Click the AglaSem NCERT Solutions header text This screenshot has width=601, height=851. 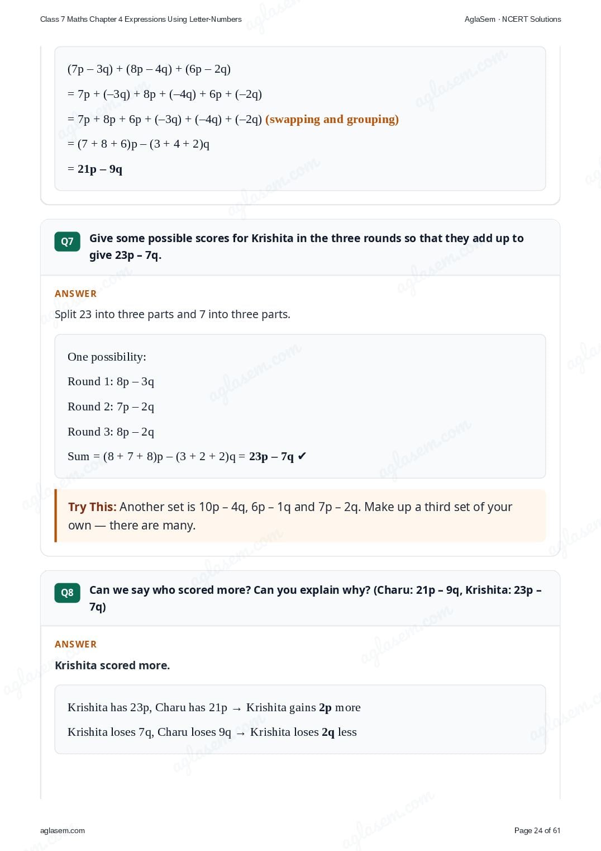(x=513, y=19)
